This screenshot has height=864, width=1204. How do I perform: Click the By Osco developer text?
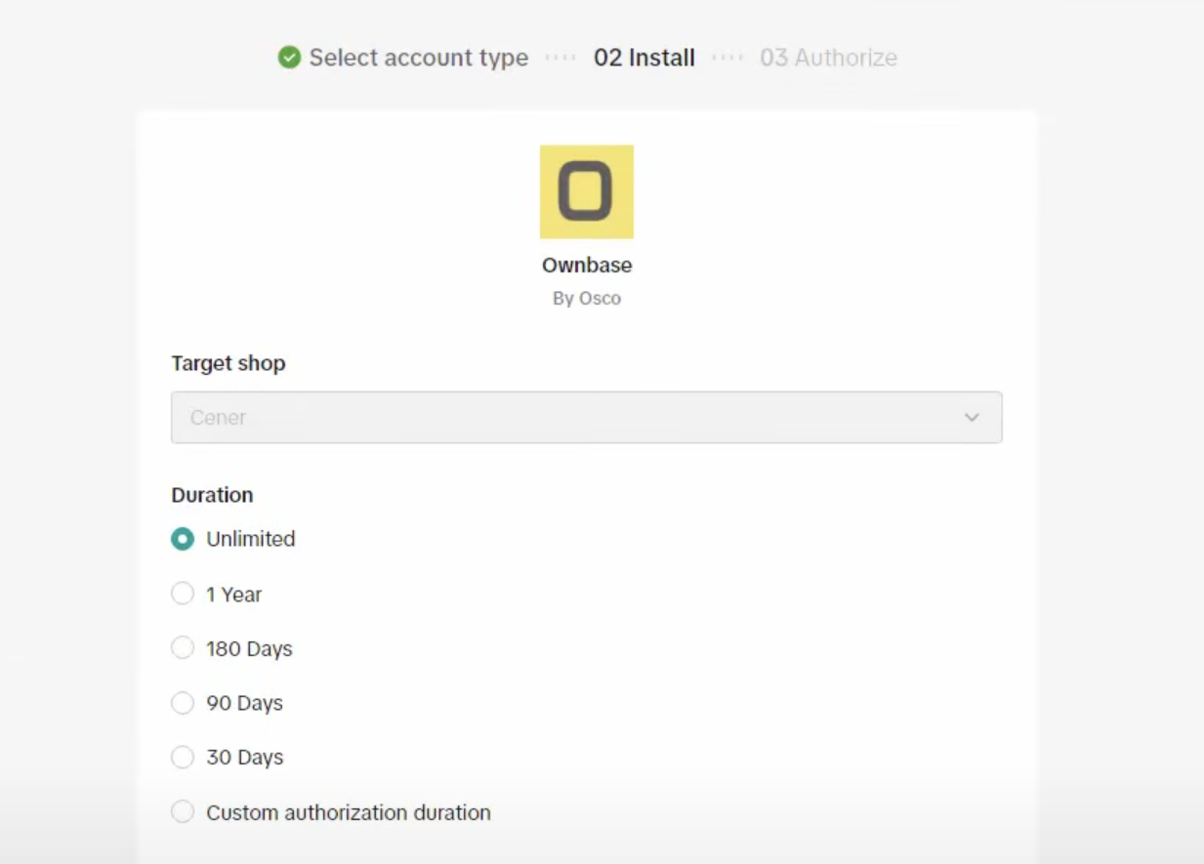tap(587, 299)
